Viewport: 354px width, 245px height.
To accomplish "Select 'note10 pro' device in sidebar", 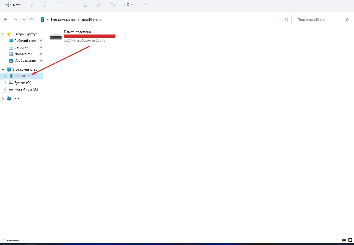I will click(x=22, y=76).
